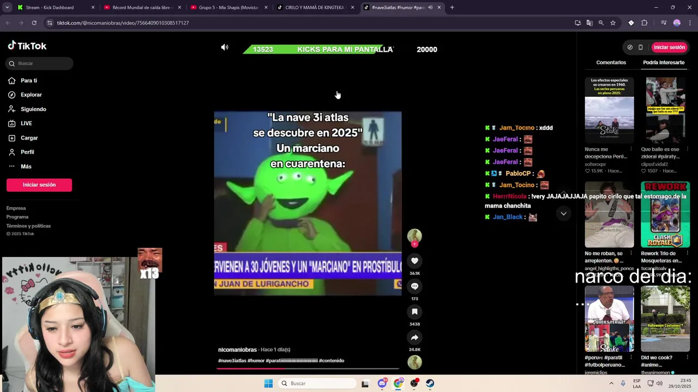The image size is (698, 392).
Task: Open the #nave3iatlas hashtag
Action: click(232, 360)
